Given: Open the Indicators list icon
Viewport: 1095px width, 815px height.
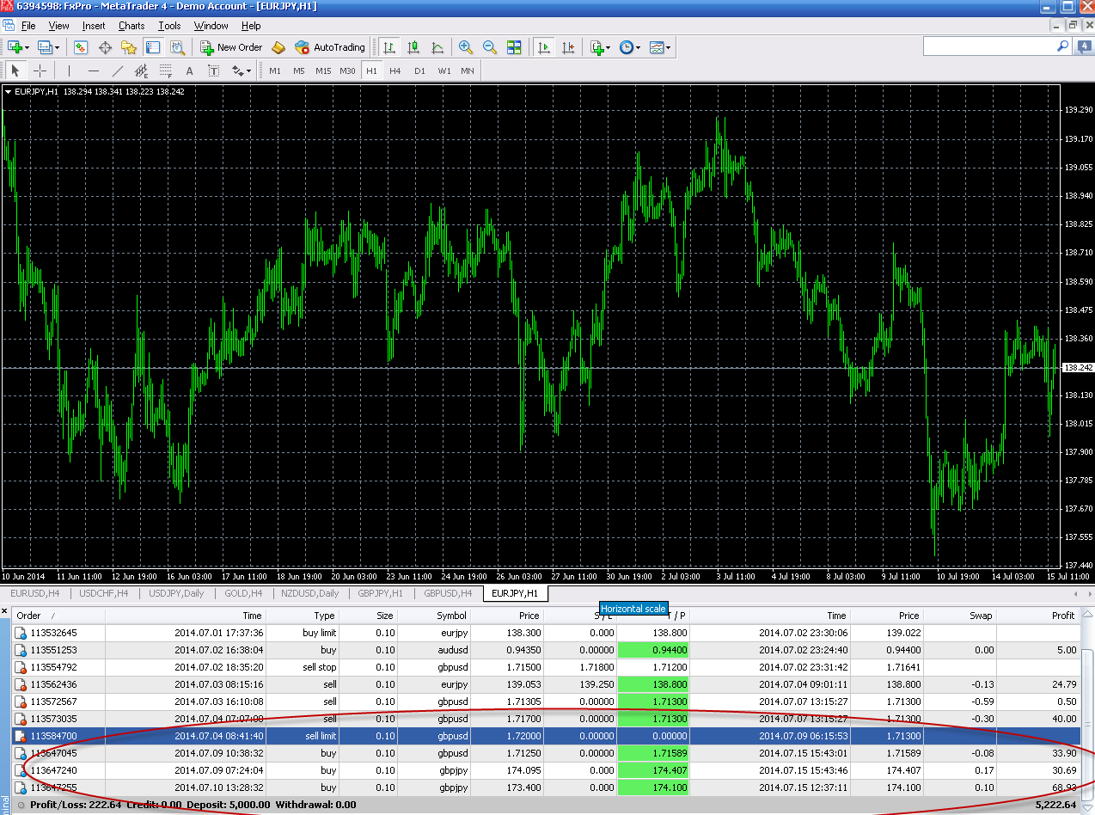Looking at the screenshot, I should tap(597, 47).
